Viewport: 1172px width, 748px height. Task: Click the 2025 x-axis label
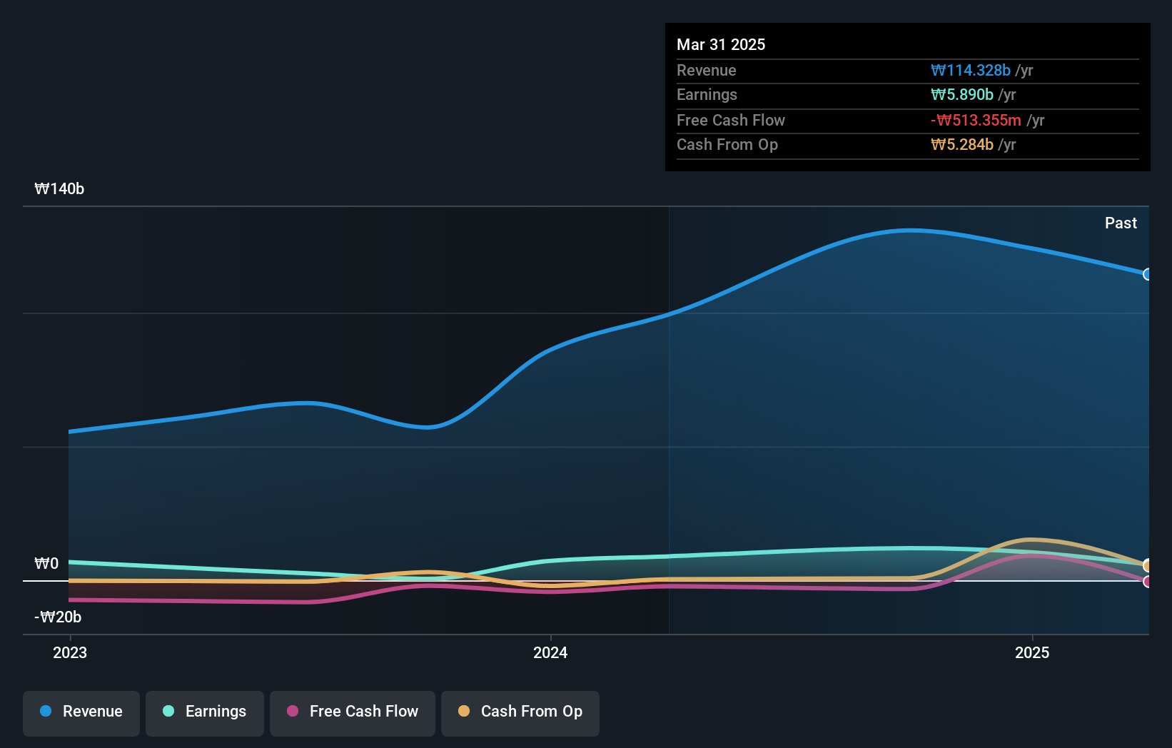[x=1032, y=652]
